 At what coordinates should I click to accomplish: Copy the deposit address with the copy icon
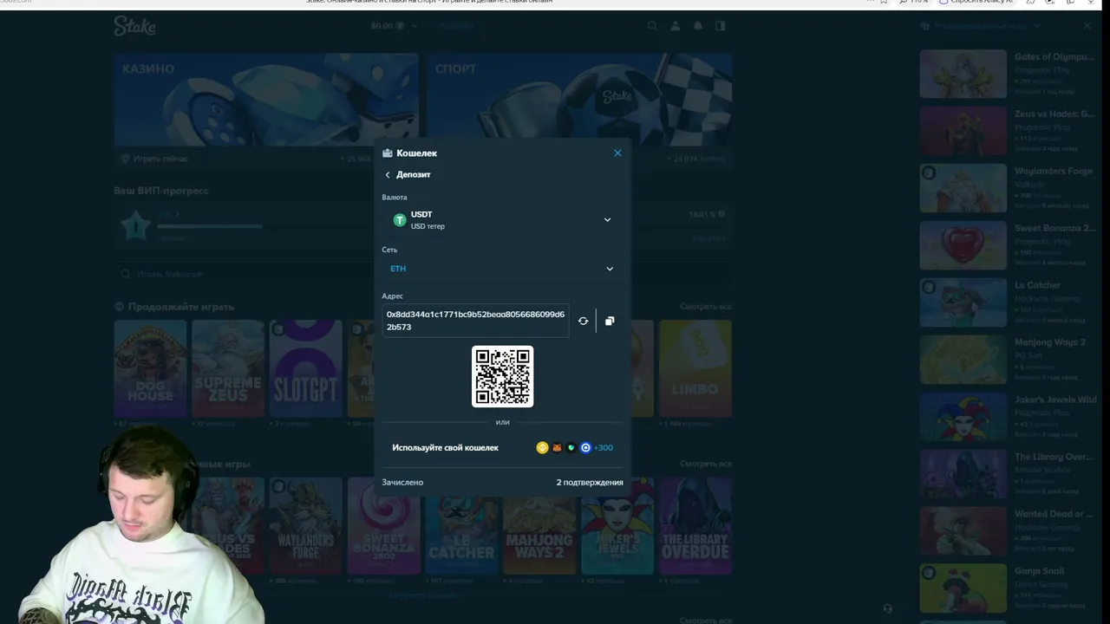(610, 321)
